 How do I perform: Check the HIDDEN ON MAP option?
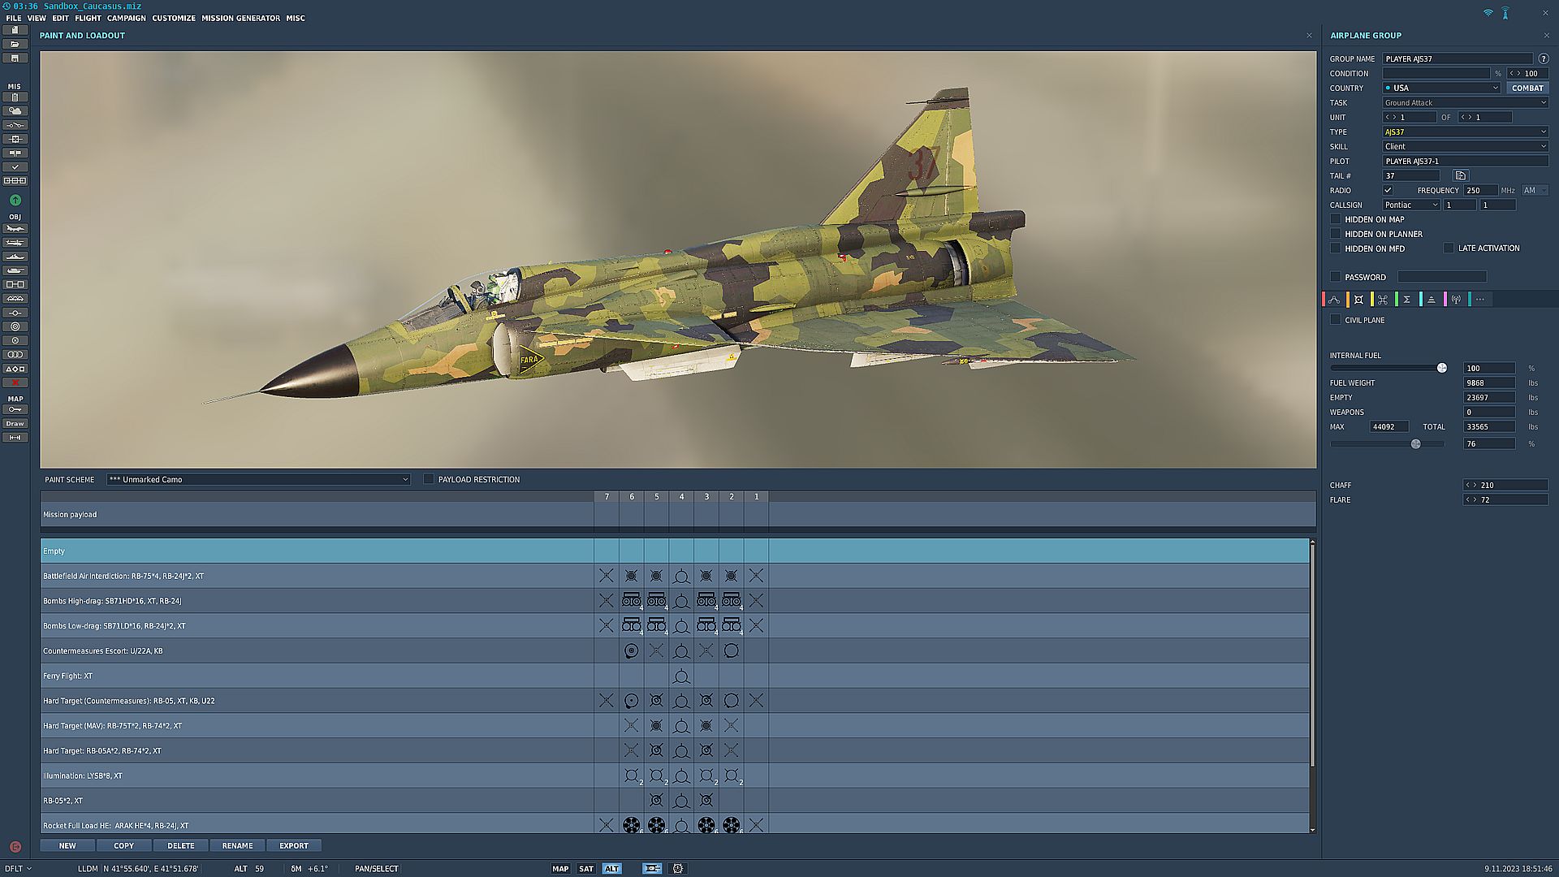pyautogui.click(x=1336, y=218)
